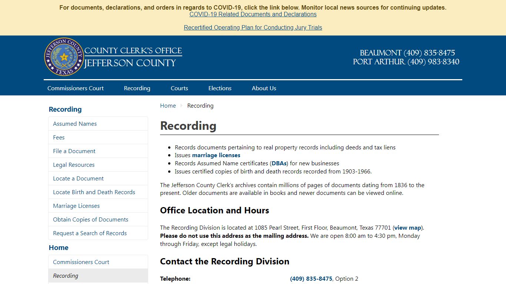Navigate to Home via the breadcrumb
The height and width of the screenshot is (284, 506).
click(x=168, y=105)
